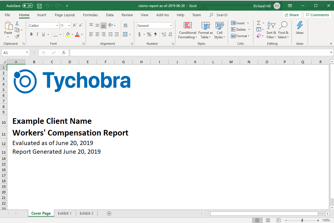Viewport: 334px width, 223px height.
Task: Click the Orientation text-angle icon
Action: pos(110,25)
